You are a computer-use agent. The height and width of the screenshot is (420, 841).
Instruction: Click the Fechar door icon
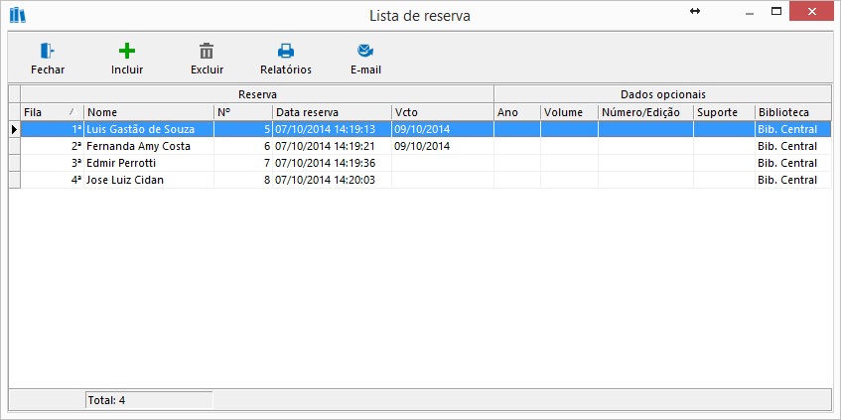pyautogui.click(x=48, y=51)
